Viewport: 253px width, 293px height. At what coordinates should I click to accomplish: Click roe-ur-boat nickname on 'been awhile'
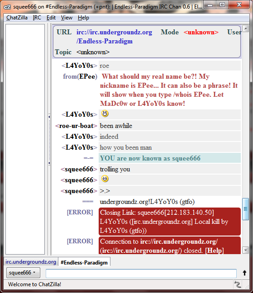[76, 126]
